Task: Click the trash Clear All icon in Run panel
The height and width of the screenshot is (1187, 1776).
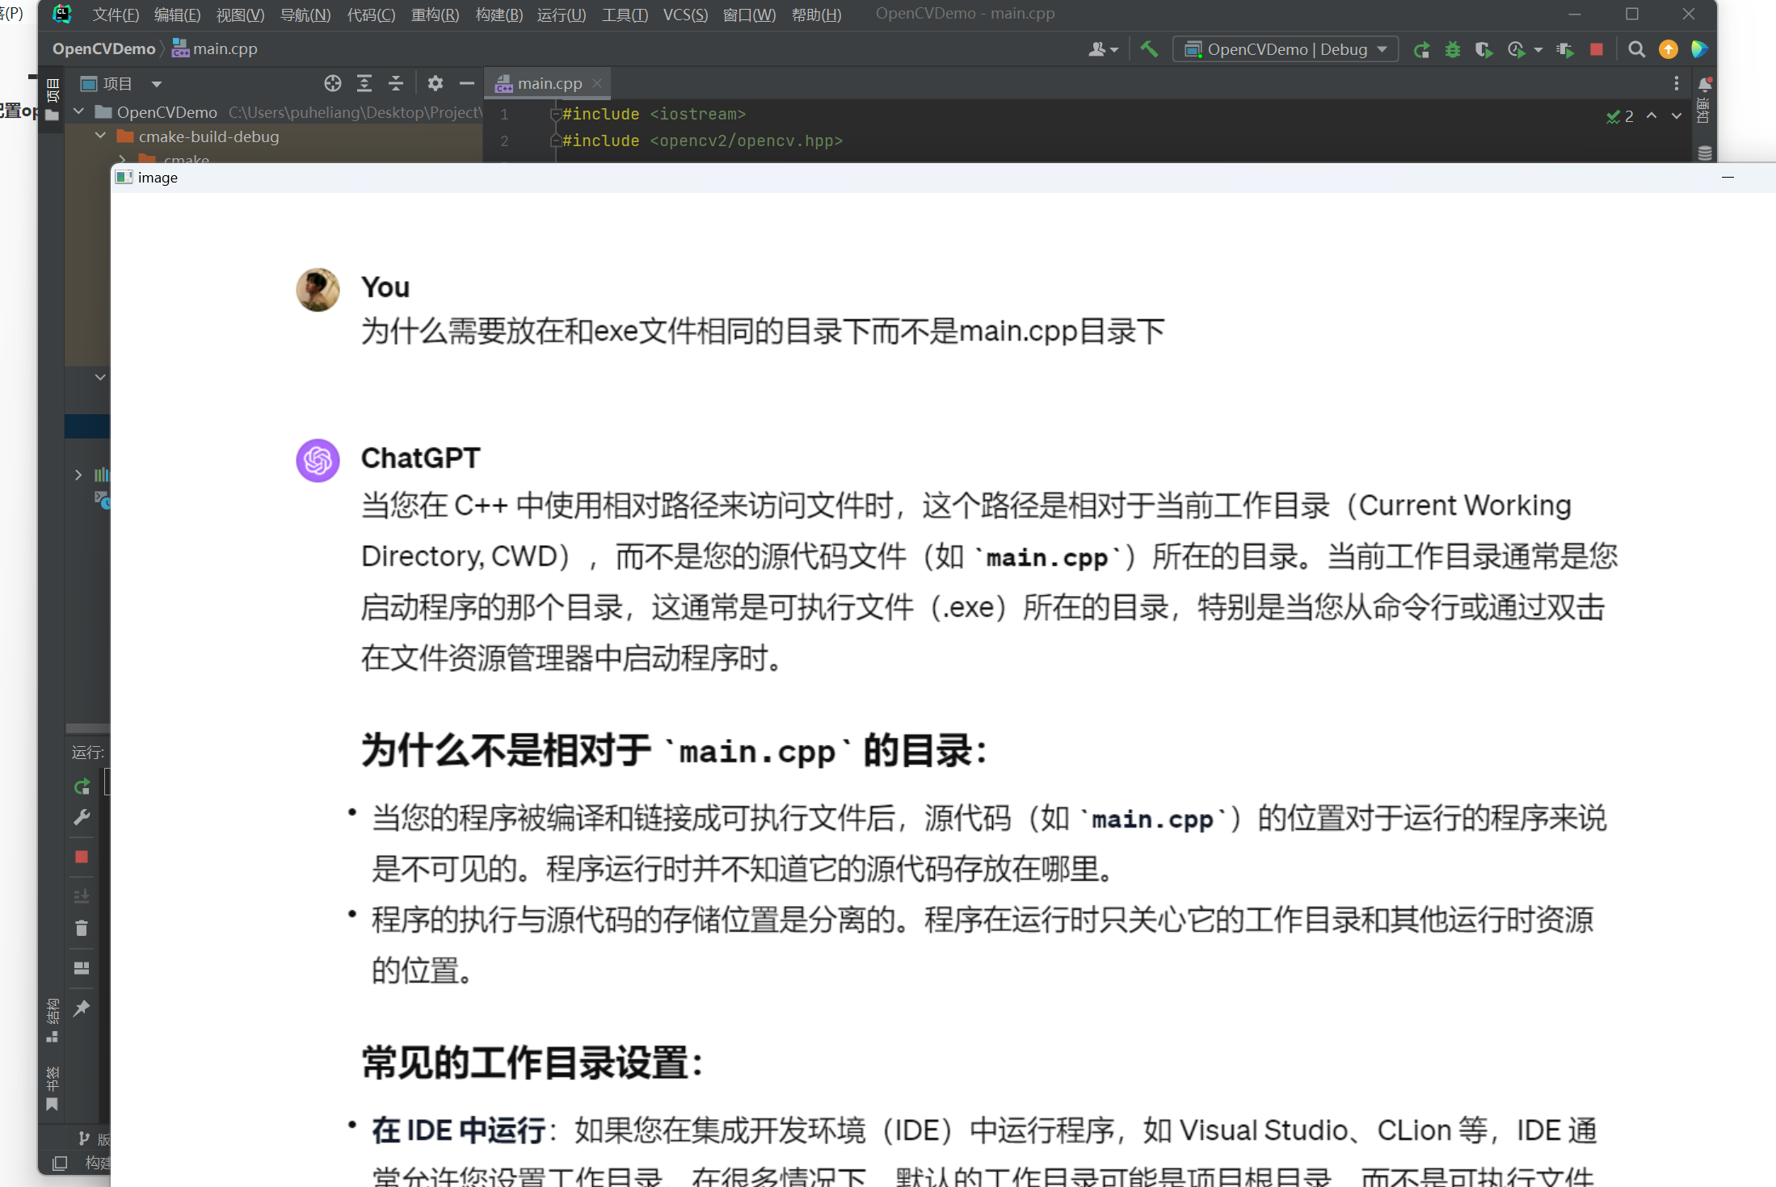Action: pos(82,929)
